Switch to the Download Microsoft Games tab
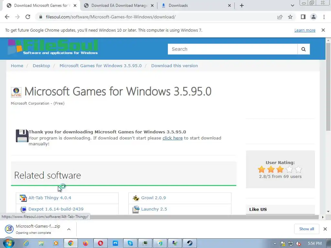Screen dimensions: 331x248 [x=41, y=5]
